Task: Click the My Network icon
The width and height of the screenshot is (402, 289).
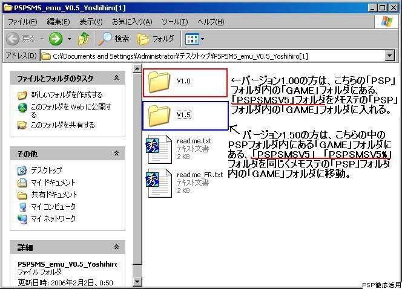Action: click(x=22, y=219)
